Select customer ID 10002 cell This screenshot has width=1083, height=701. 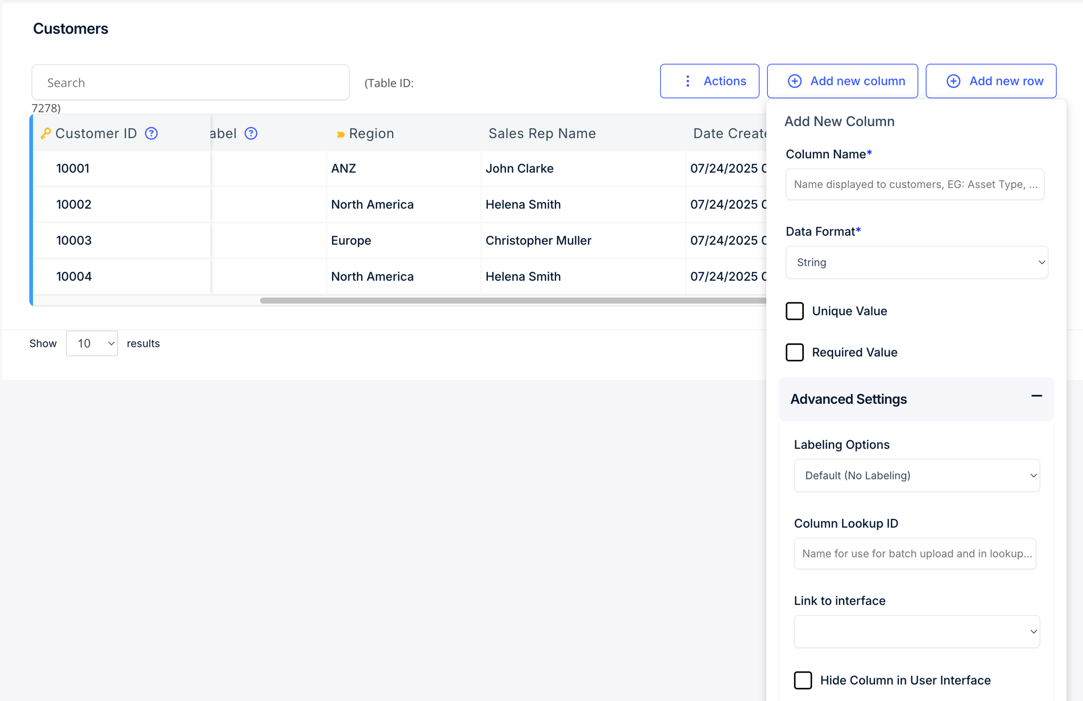point(122,204)
